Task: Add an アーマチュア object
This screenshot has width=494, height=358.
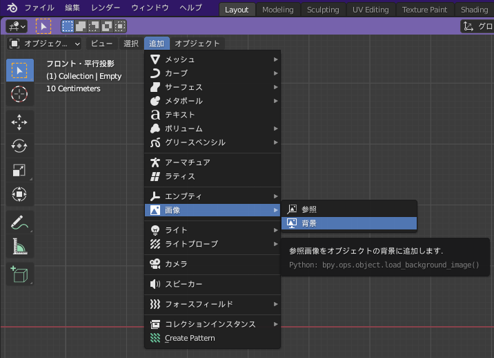Action: (213, 162)
